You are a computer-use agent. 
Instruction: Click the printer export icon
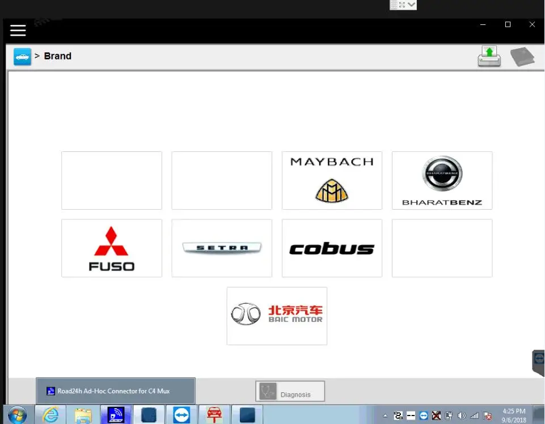(489, 56)
